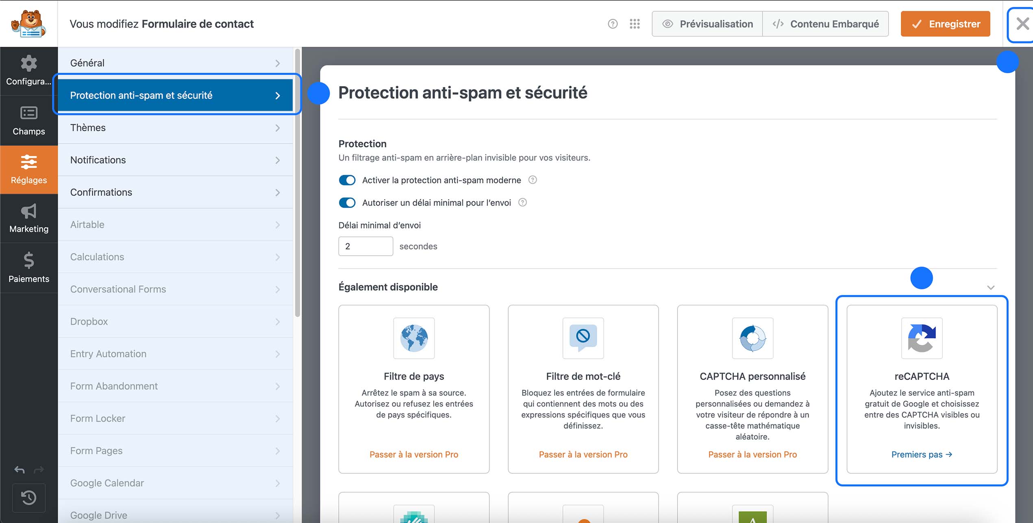This screenshot has height=523, width=1033.
Task: Click the minimal delay seconds input field
Action: point(365,246)
